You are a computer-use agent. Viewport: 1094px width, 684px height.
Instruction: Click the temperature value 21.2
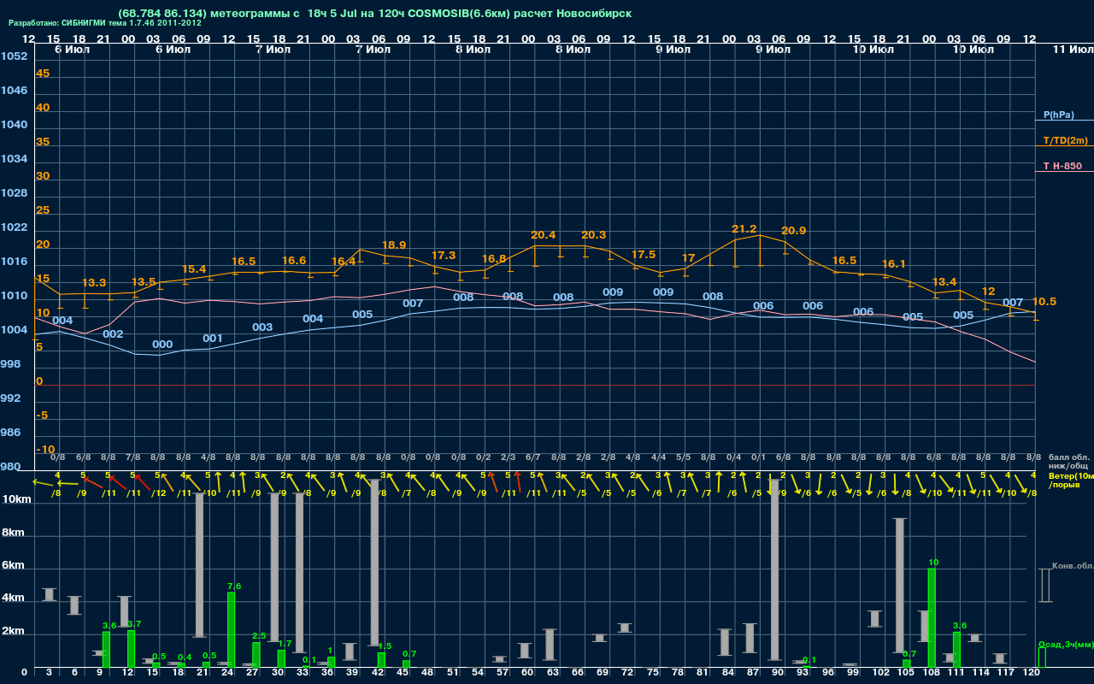[744, 229]
